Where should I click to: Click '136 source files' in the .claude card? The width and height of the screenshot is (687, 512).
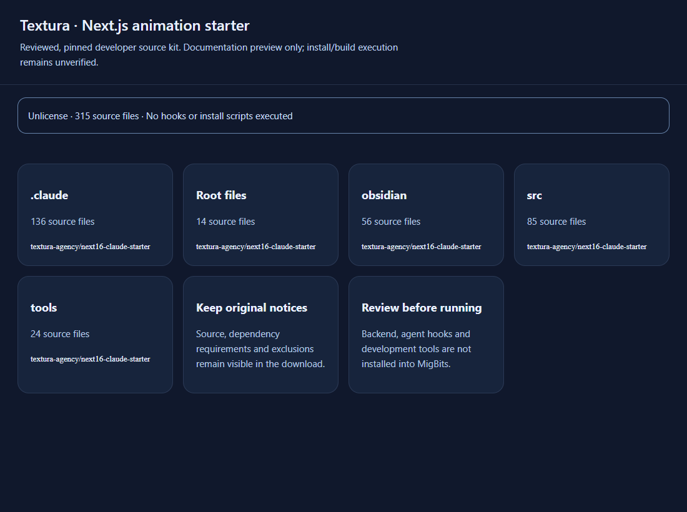tap(62, 222)
